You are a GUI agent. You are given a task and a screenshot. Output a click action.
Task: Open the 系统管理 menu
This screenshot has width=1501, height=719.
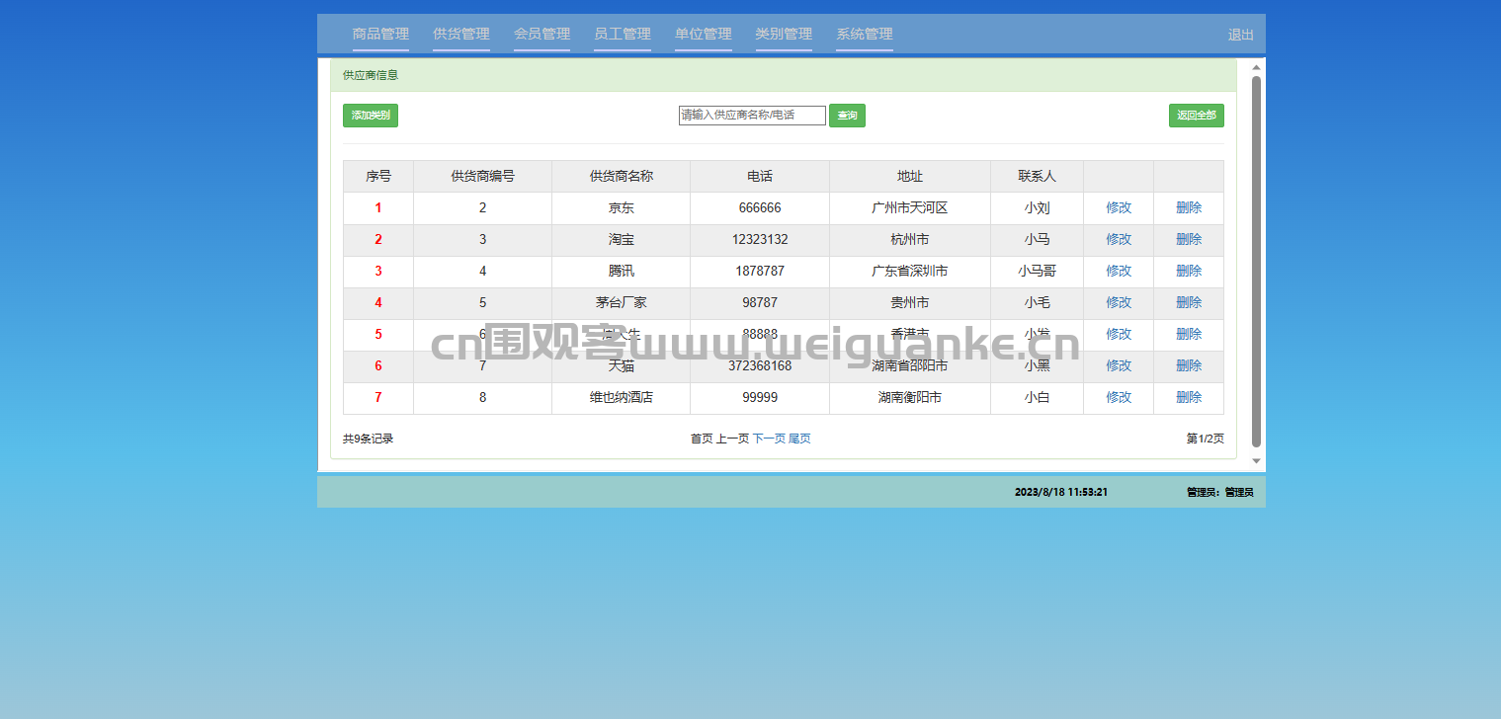(x=865, y=34)
